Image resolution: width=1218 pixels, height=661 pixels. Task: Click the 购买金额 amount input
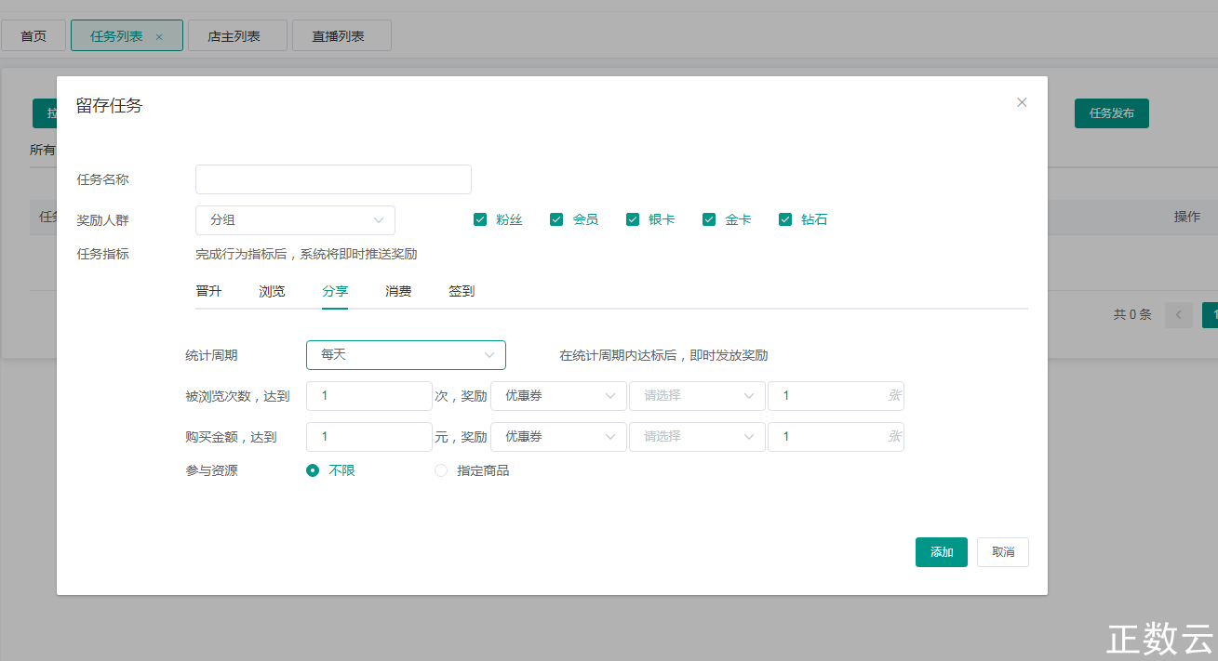pos(369,437)
